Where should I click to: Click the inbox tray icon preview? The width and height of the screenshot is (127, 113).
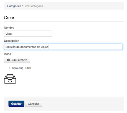[x=10, y=79]
